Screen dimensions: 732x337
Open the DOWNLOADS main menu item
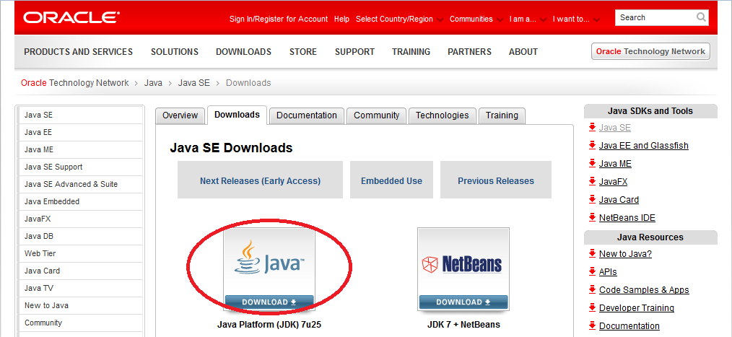click(x=243, y=52)
